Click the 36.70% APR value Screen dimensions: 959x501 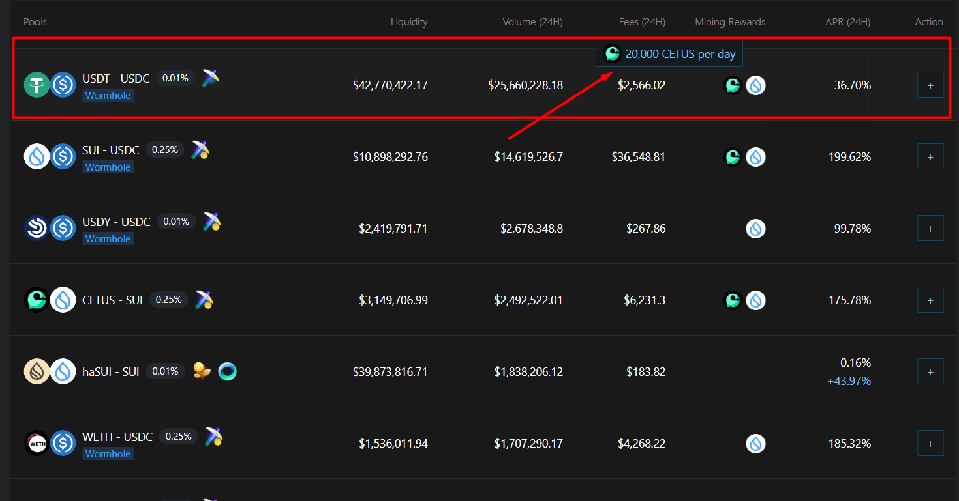pos(853,85)
